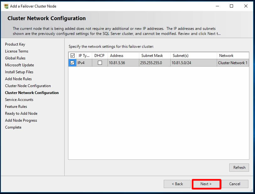The image size is (255, 194).
Task: Click the Network column header
Action: pyautogui.click(x=226, y=56)
